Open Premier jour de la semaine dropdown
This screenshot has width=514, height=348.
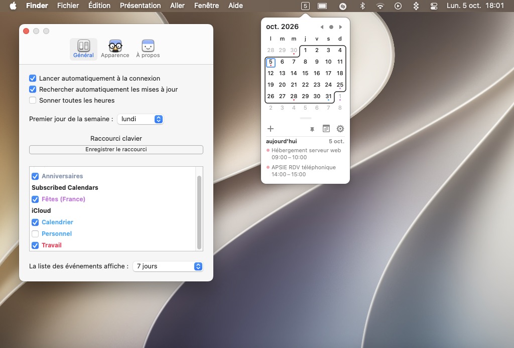tap(141, 119)
